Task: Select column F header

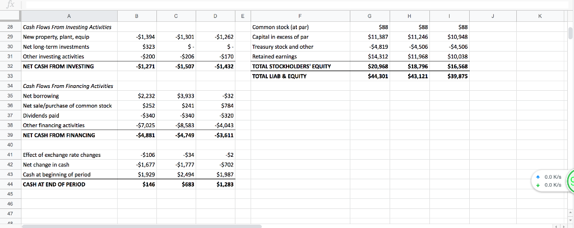Action: coord(300,16)
